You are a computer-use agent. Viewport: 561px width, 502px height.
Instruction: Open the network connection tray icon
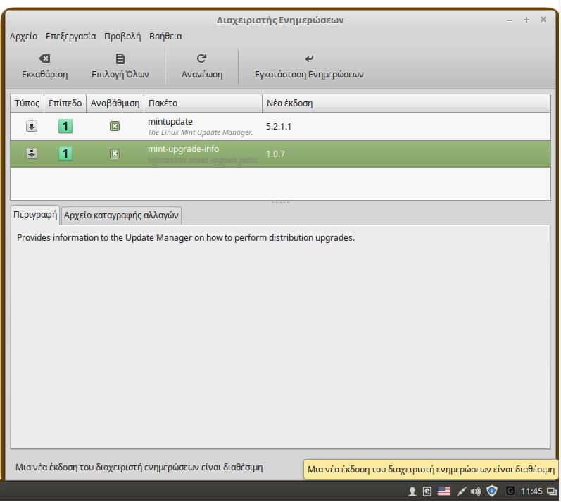tap(462, 491)
